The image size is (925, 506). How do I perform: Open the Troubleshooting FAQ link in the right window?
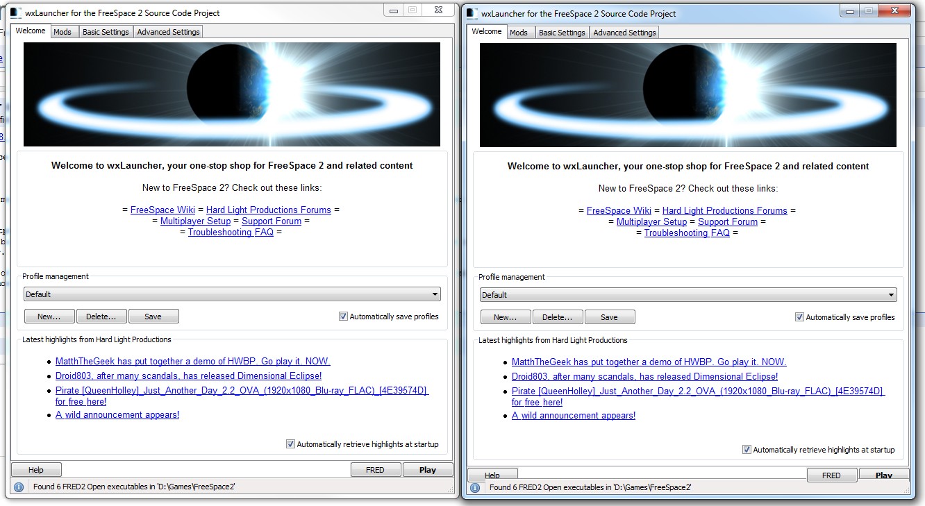687,233
